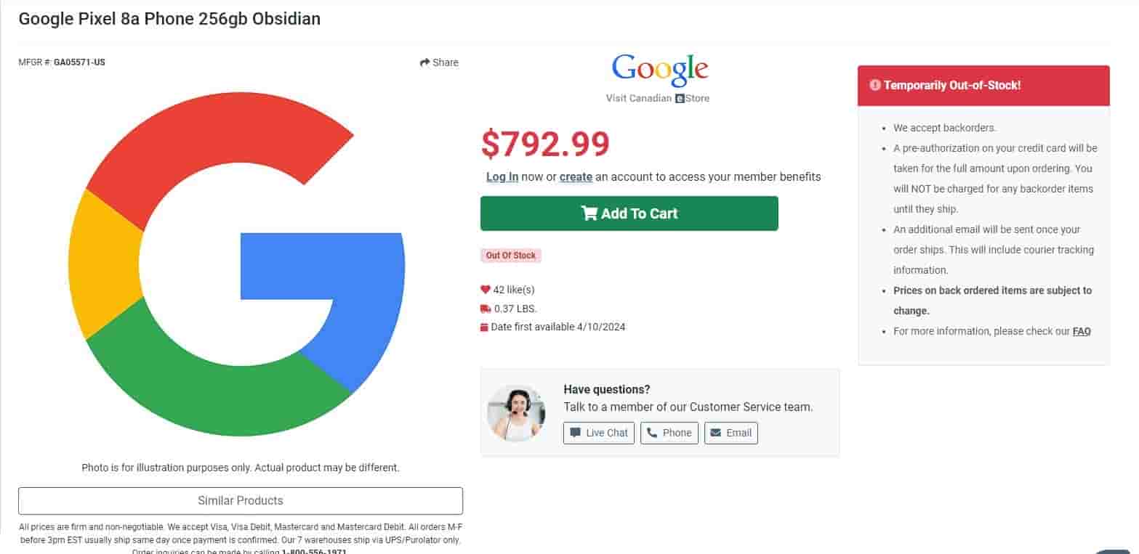
Task: Click the out-of-stock warning exclamation icon
Action: tap(874, 86)
